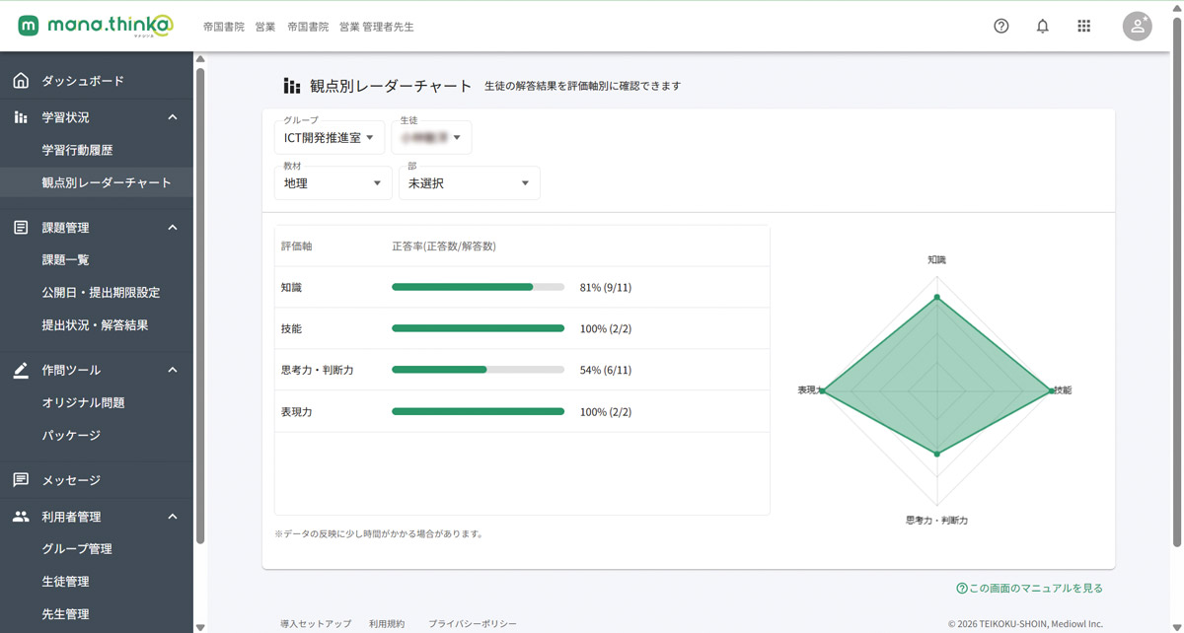1184x633 pixels.
Task: Click the メッセージ chat icon
Action: [21, 480]
